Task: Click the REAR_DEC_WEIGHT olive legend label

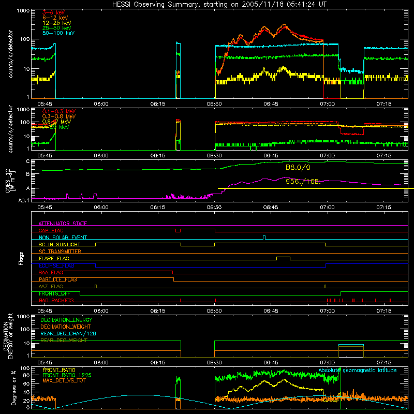Action: 64,341
